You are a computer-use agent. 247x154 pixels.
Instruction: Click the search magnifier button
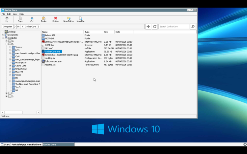coord(193,27)
